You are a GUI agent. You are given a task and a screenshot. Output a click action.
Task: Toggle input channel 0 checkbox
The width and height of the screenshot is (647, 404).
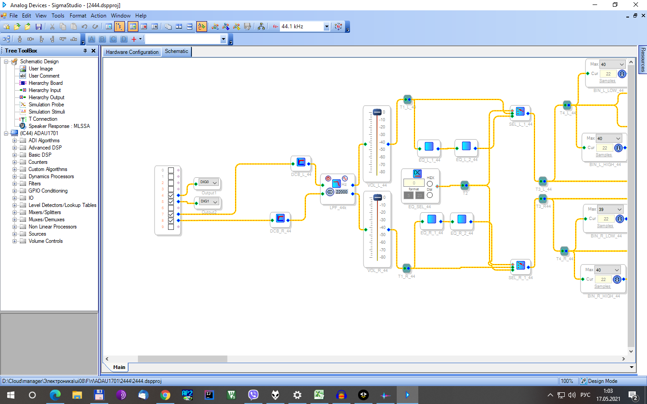171,170
